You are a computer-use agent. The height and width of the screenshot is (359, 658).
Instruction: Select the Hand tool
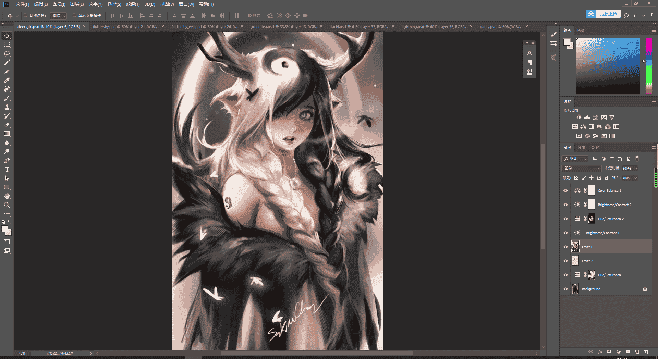pos(7,196)
